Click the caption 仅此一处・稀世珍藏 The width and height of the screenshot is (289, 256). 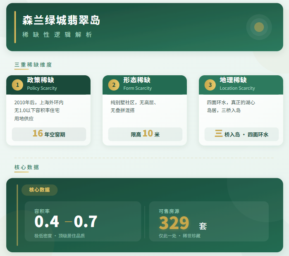[179, 236]
